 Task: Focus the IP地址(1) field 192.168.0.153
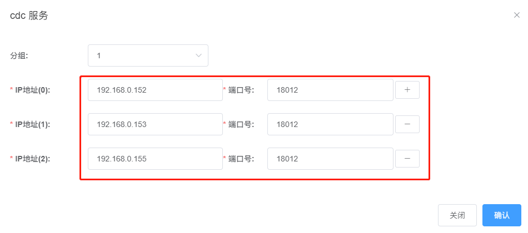pyautogui.click(x=155, y=124)
